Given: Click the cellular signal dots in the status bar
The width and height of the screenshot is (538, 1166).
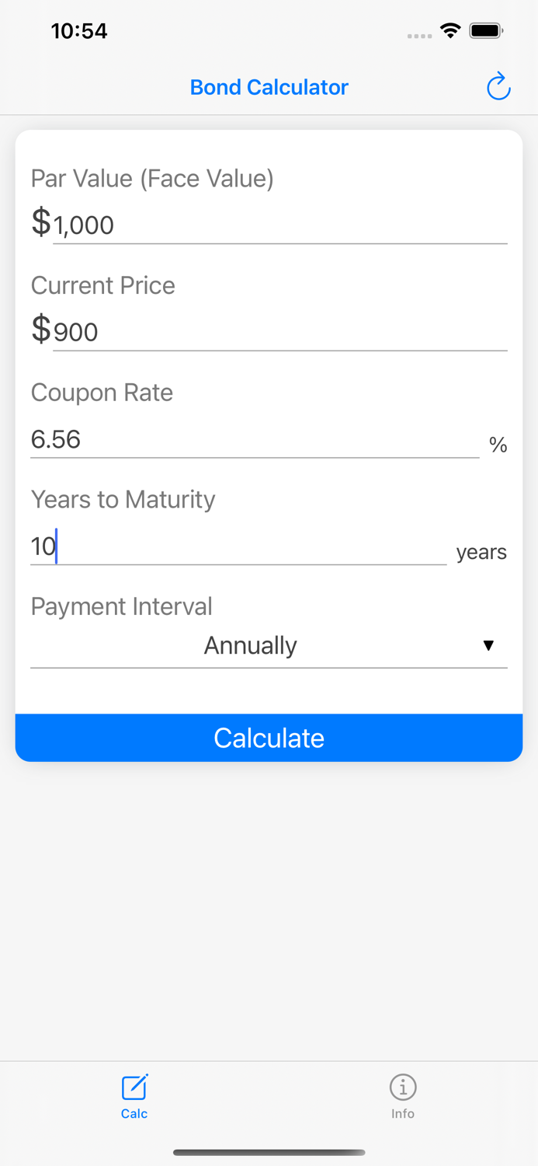Looking at the screenshot, I should pyautogui.click(x=418, y=34).
